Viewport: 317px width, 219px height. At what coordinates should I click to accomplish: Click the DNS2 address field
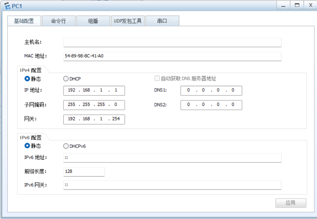(x=211, y=105)
